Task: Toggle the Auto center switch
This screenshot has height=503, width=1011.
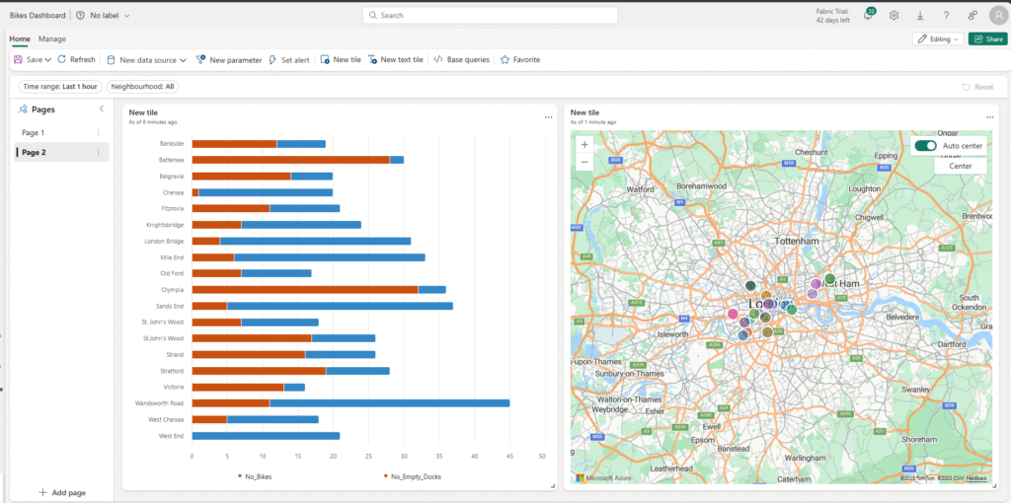Action: click(925, 146)
